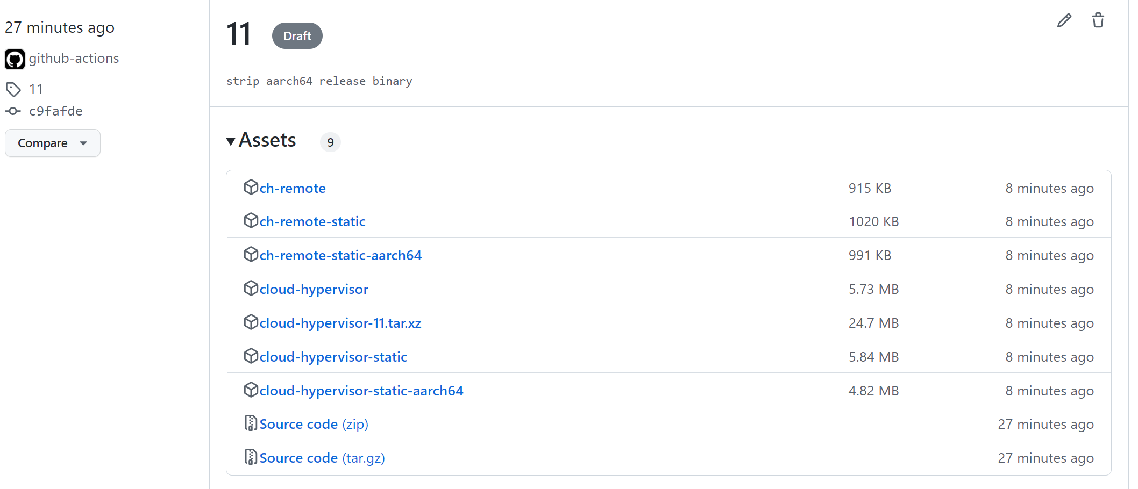Image resolution: width=1138 pixels, height=489 pixels.
Task: Select the commit hash c9fafde
Action: click(x=55, y=111)
